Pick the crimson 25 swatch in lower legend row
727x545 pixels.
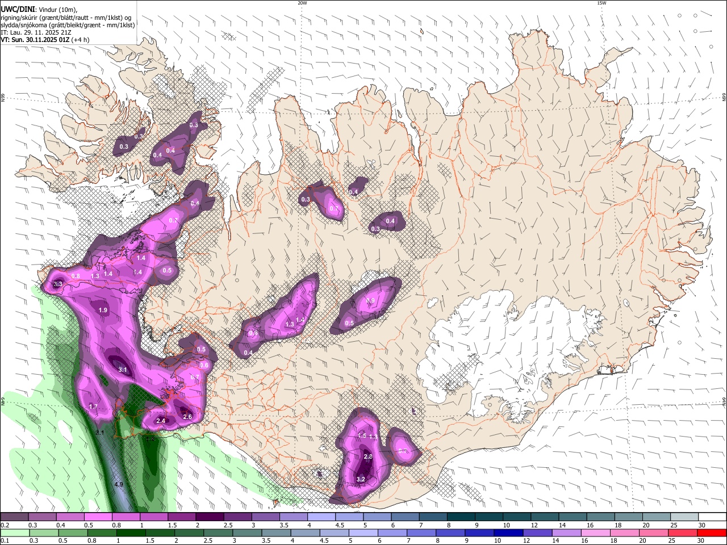[x=684, y=533]
